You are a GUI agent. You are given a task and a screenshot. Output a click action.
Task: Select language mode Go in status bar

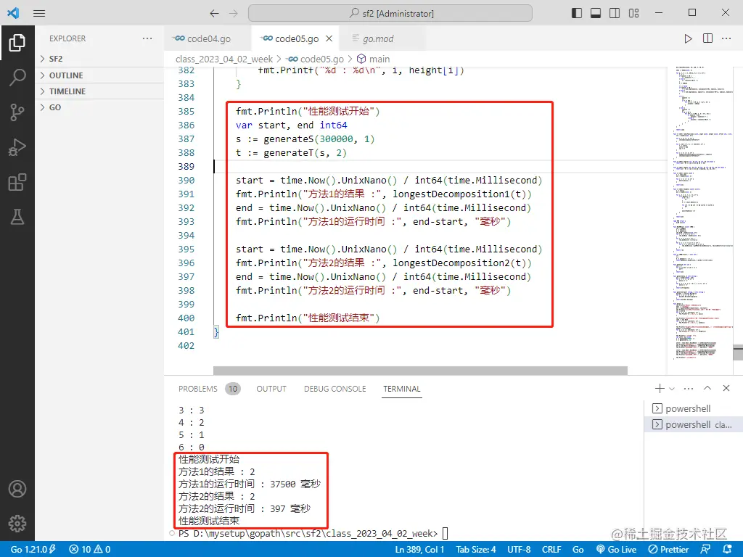[x=578, y=550]
